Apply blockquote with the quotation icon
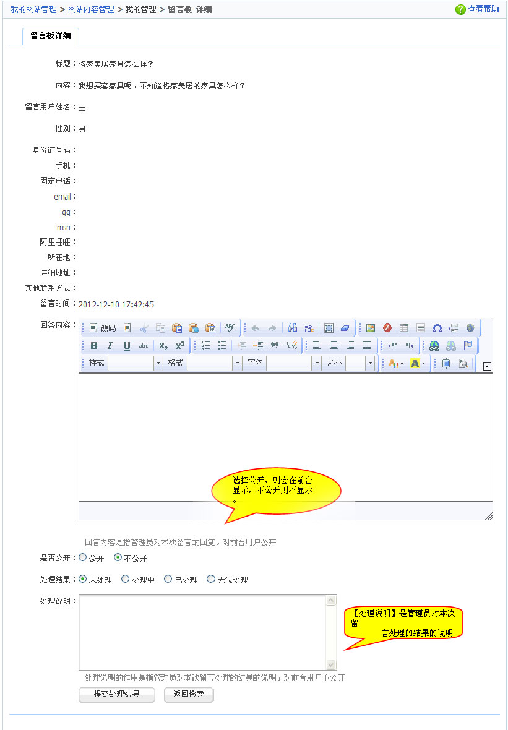This screenshot has height=730, width=508. click(x=275, y=345)
